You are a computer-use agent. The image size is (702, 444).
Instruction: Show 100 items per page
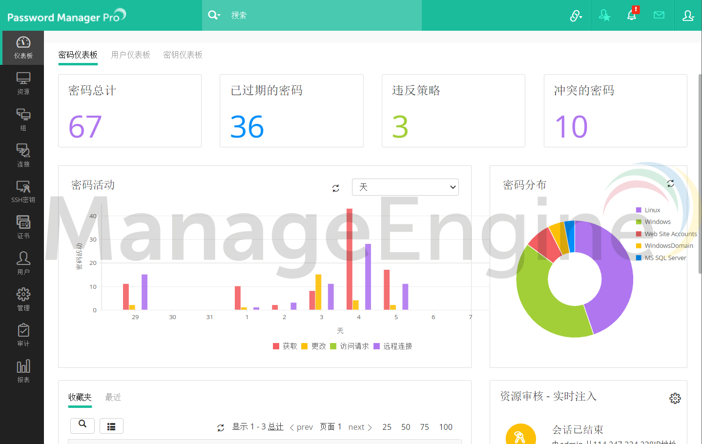pos(446,427)
